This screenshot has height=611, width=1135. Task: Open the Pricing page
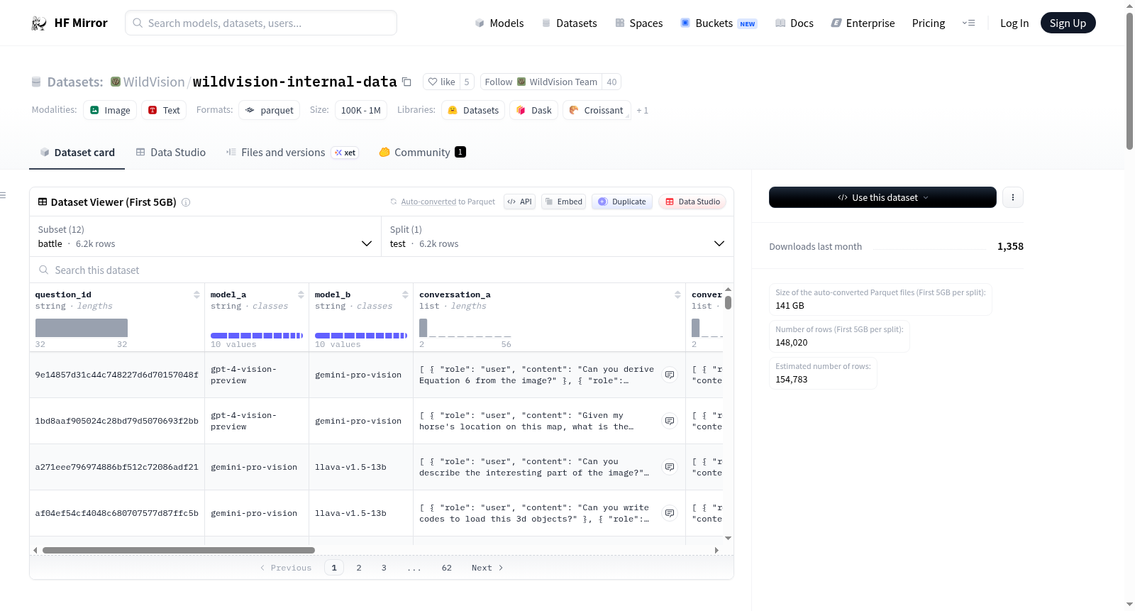pyautogui.click(x=929, y=23)
